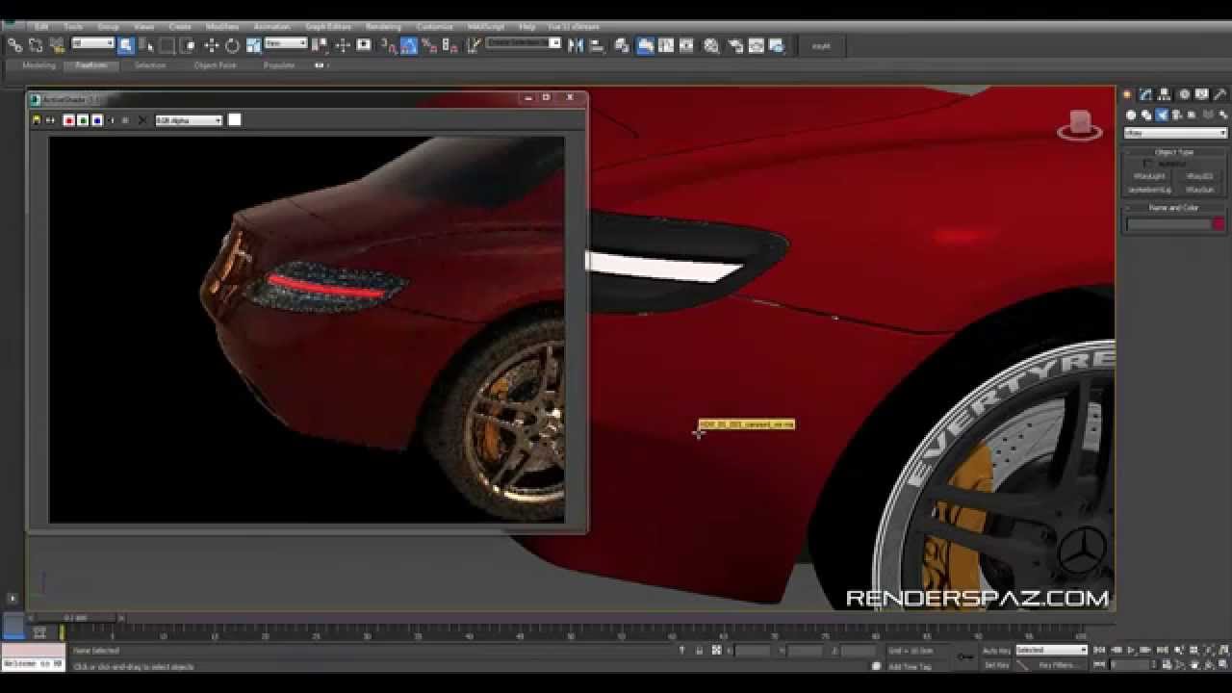Open the Hierarchy command panel tab
The image size is (1232, 693).
click(x=1165, y=94)
